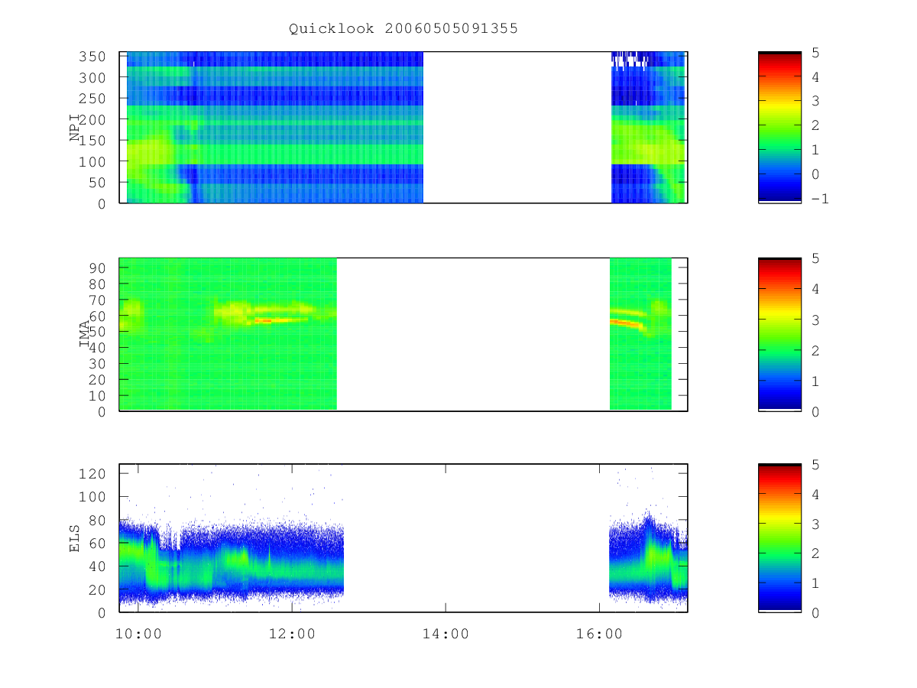This screenshot has height=688, width=917.
Task: Click the 14:00 time tick label
Action: pos(446,634)
